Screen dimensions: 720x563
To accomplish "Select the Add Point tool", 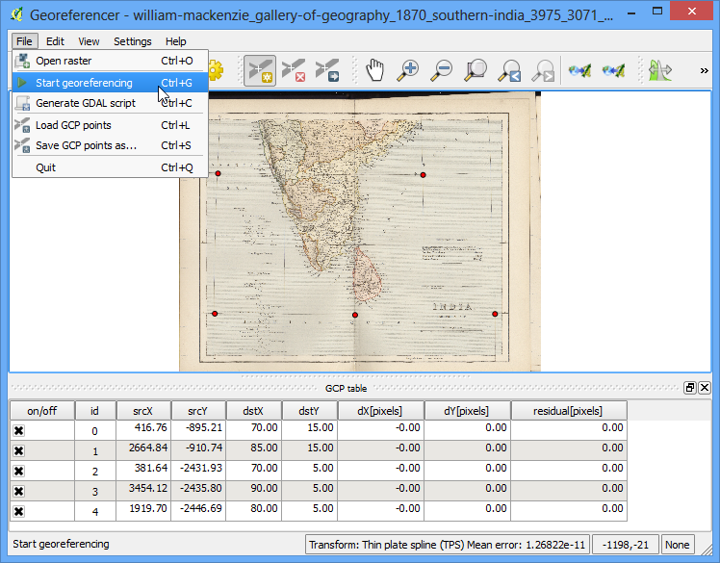I will [260, 70].
